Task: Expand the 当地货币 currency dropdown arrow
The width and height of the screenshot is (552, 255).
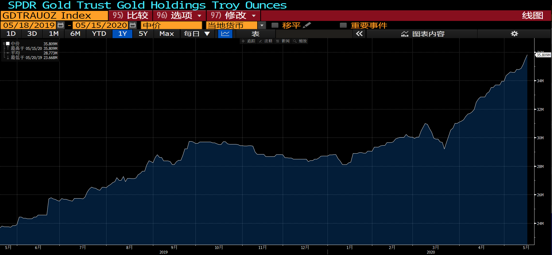Action: pos(262,25)
